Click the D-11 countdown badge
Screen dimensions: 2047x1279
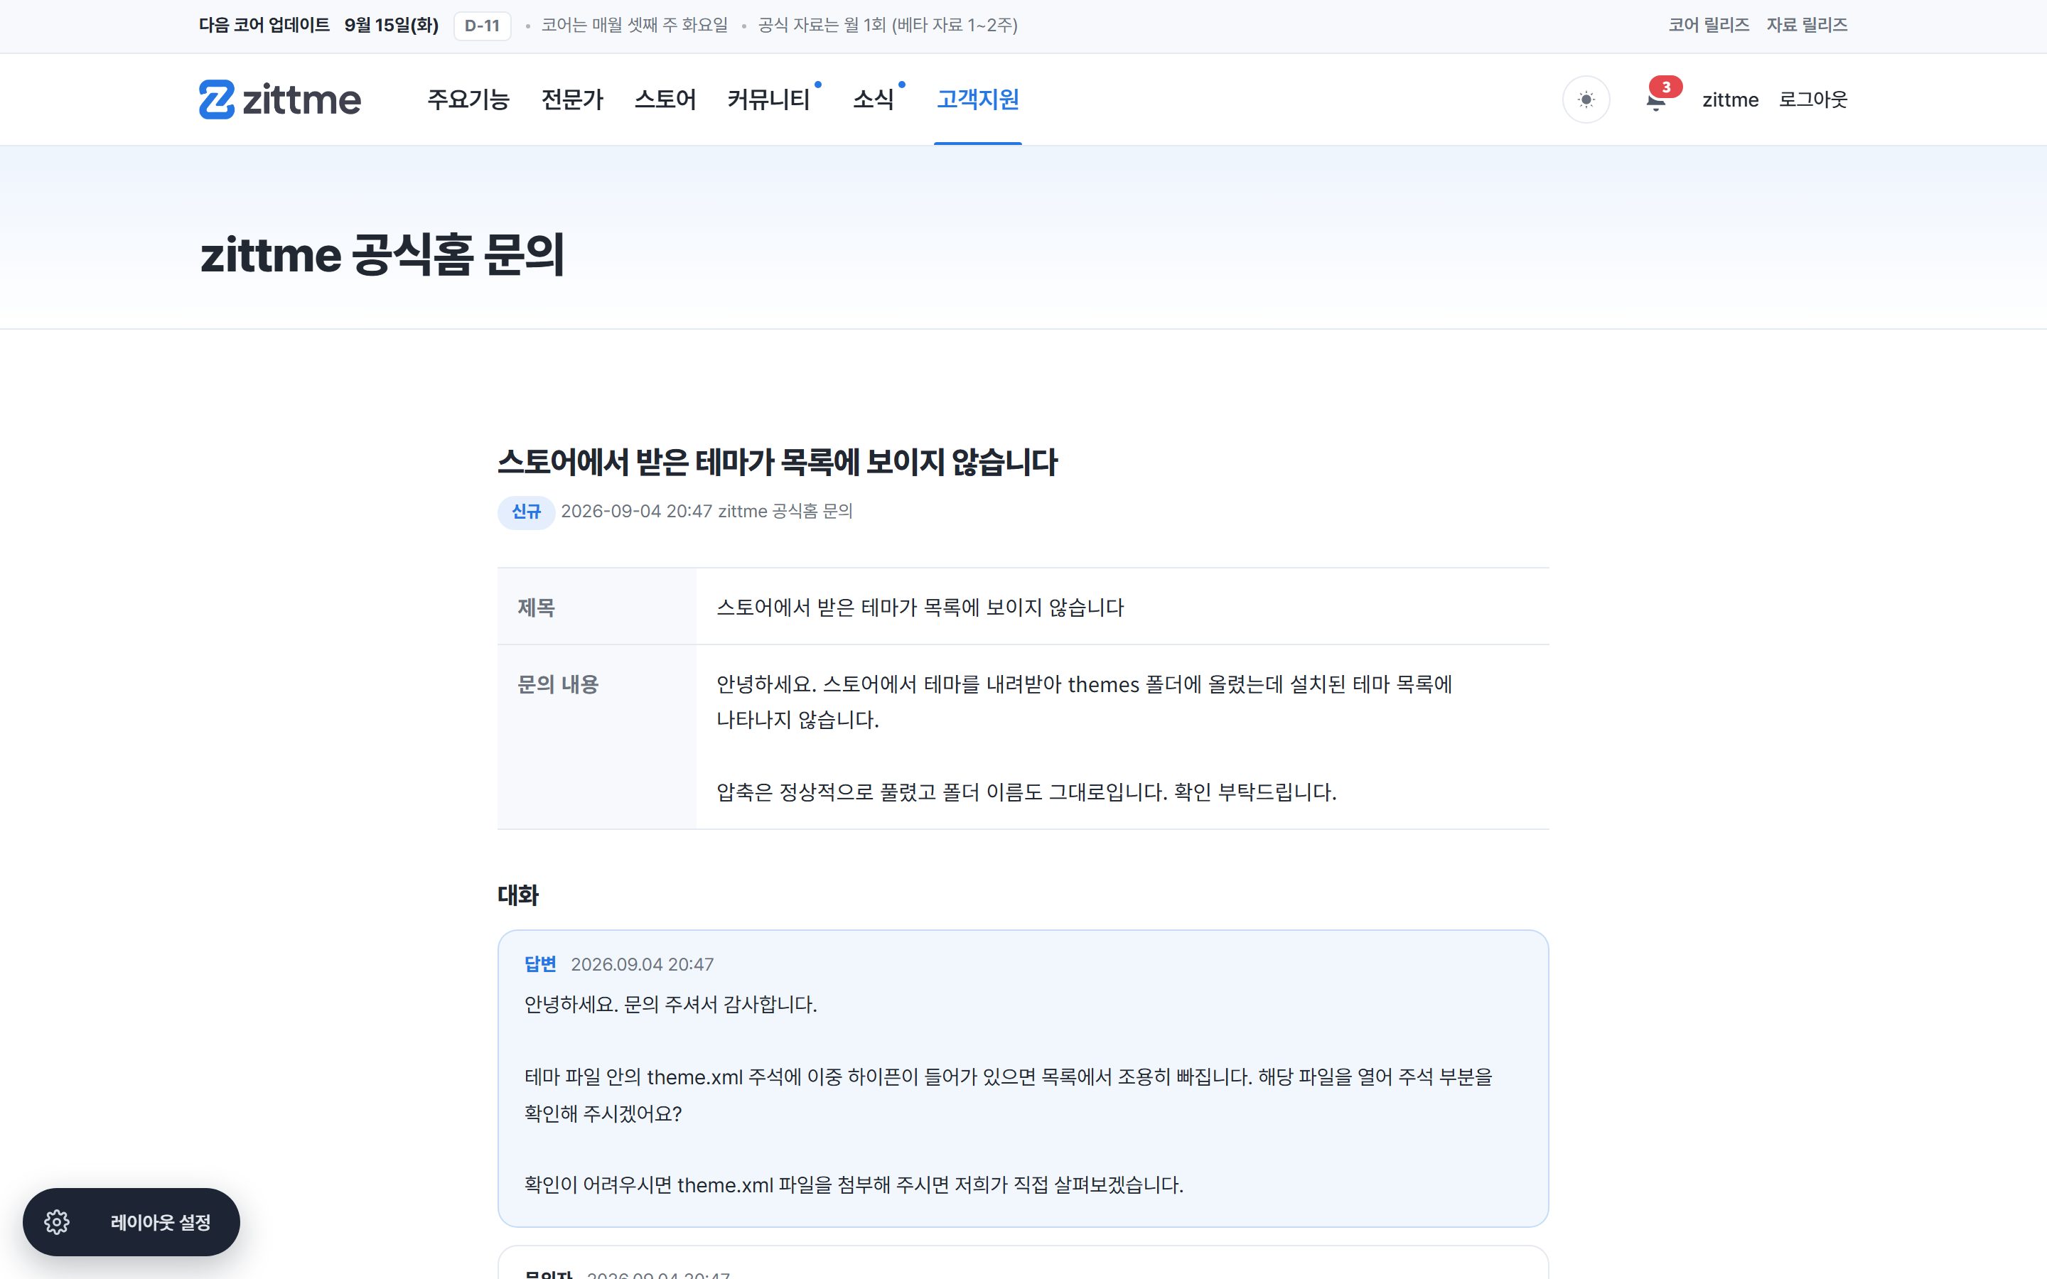(x=482, y=26)
